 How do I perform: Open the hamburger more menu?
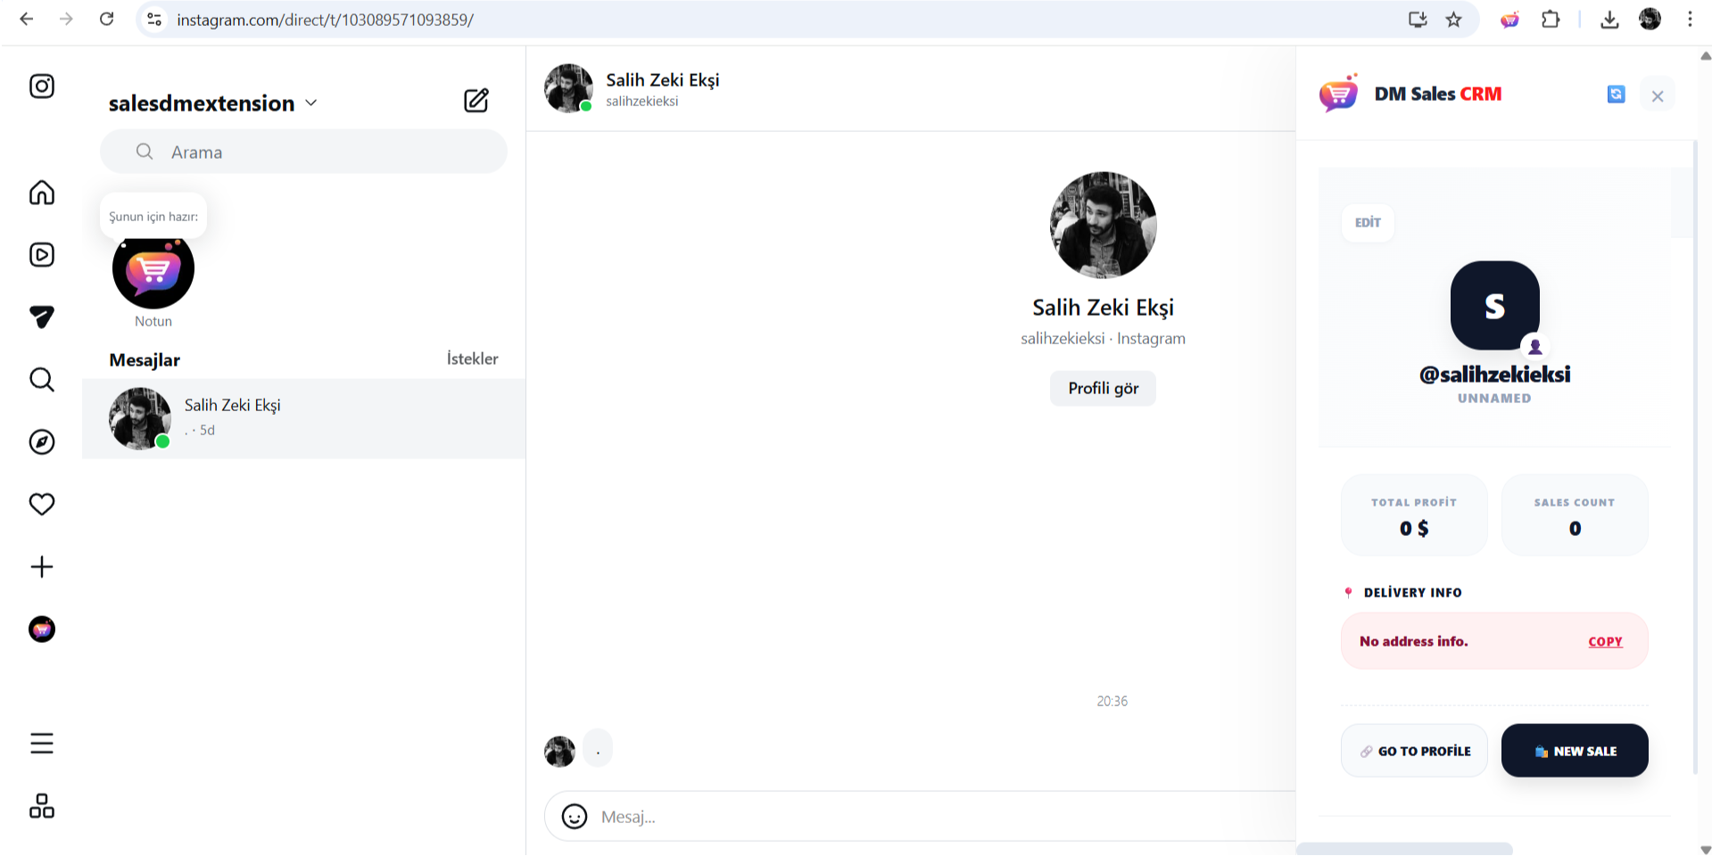(42, 744)
